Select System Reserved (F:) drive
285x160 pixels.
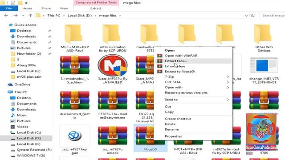coord(34,150)
